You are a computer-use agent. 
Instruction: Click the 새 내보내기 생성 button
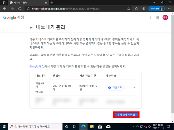coord(126,115)
